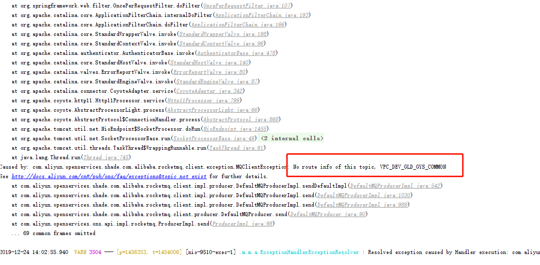Open the ApplicationFilterChain.java:166 stack frame link

(237, 24)
